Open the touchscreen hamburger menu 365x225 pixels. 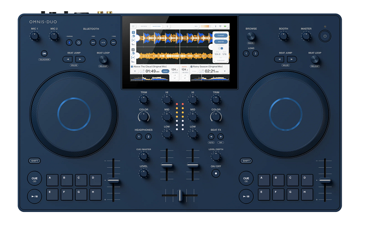[x=133, y=26]
